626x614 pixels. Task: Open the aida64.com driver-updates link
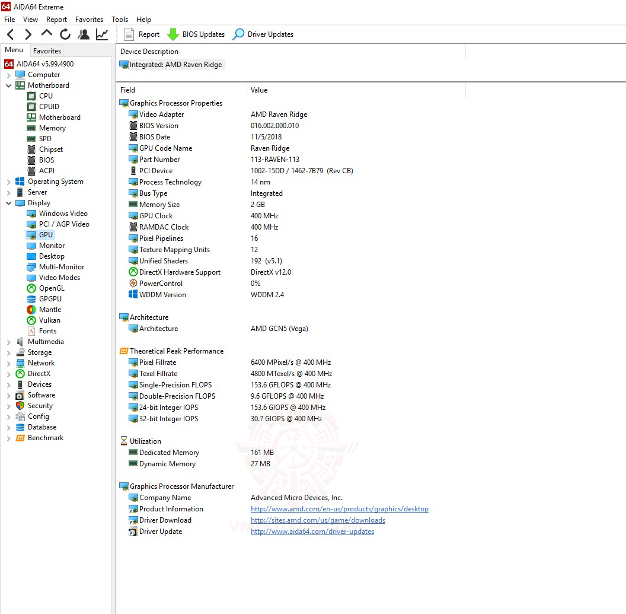[x=312, y=532]
